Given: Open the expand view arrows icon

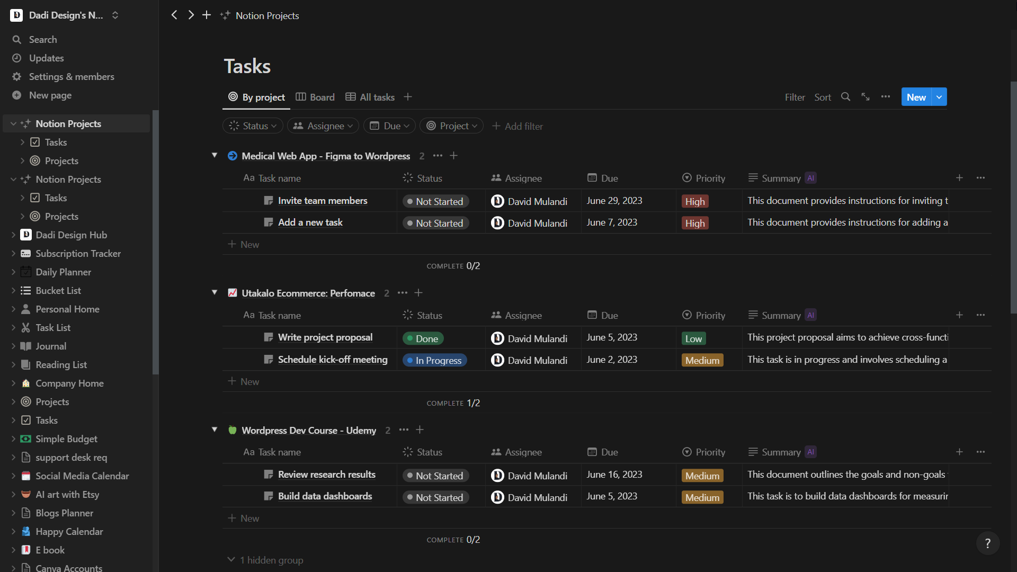Looking at the screenshot, I should [866, 97].
